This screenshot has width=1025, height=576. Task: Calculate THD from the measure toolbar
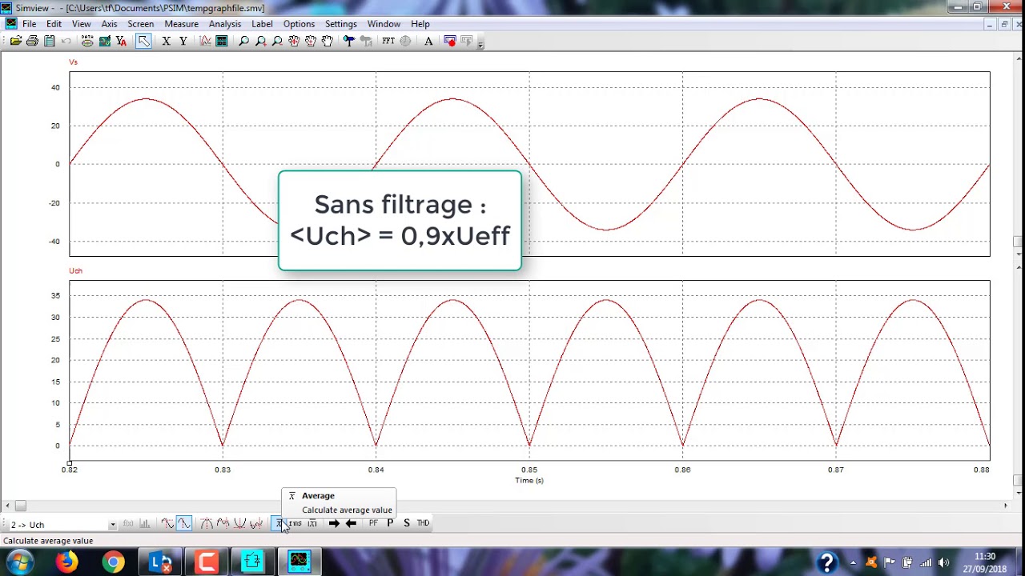tap(423, 523)
